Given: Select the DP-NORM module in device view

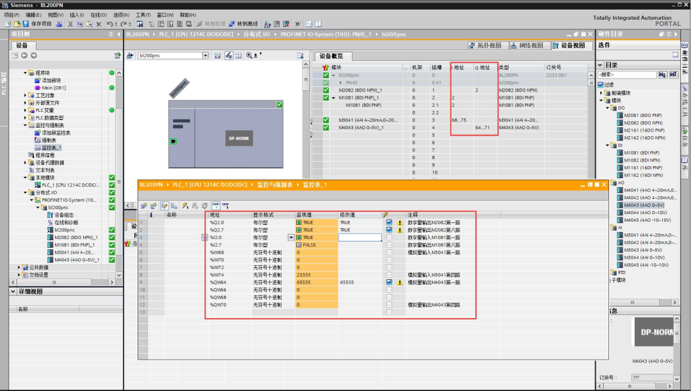Looking at the screenshot, I should (239, 138).
